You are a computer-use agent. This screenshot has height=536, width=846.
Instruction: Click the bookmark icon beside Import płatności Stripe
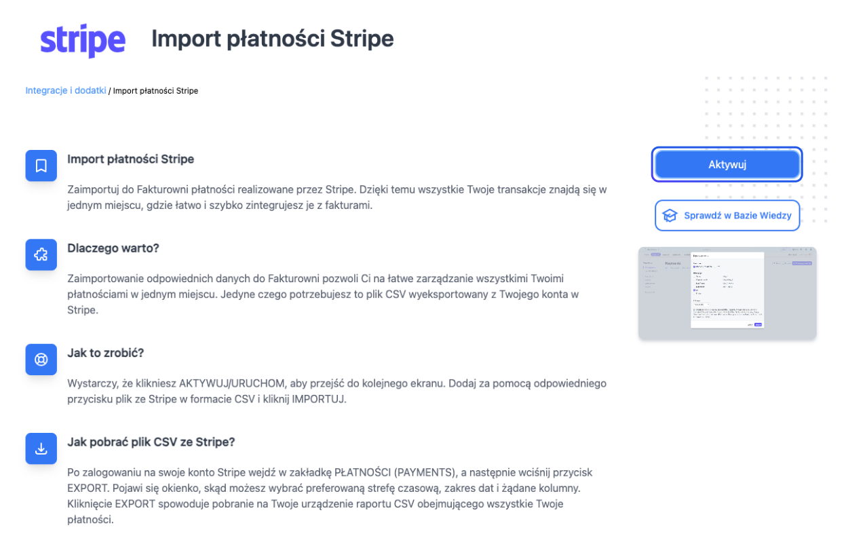(x=41, y=166)
